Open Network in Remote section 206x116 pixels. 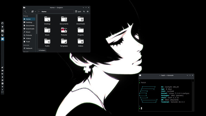pos(29,48)
